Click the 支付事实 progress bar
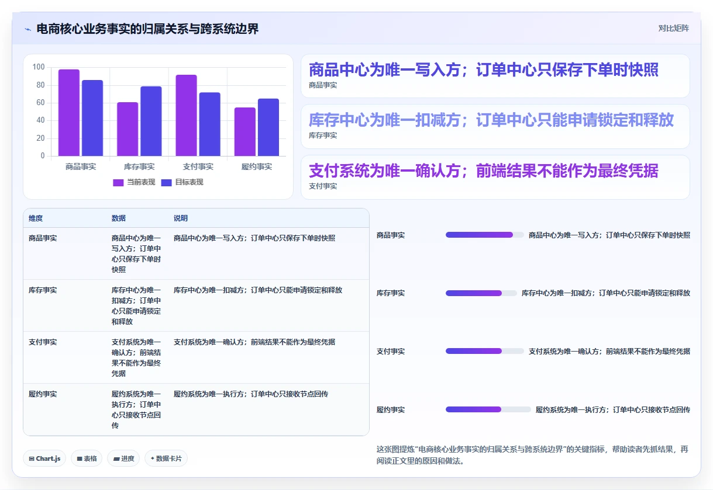Image resolution: width=713 pixels, height=490 pixels. click(x=485, y=352)
